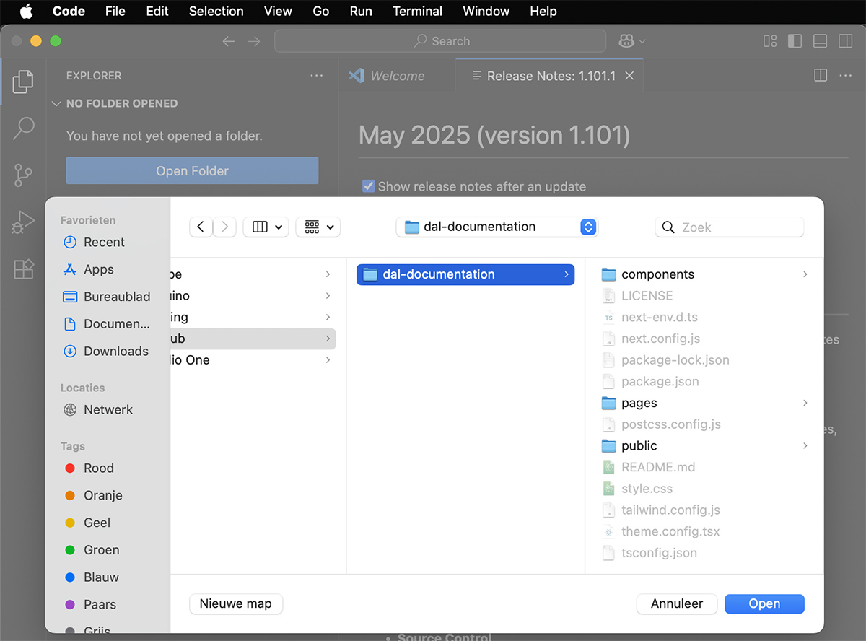
Task: Close the Release Notes tab
Action: click(629, 76)
